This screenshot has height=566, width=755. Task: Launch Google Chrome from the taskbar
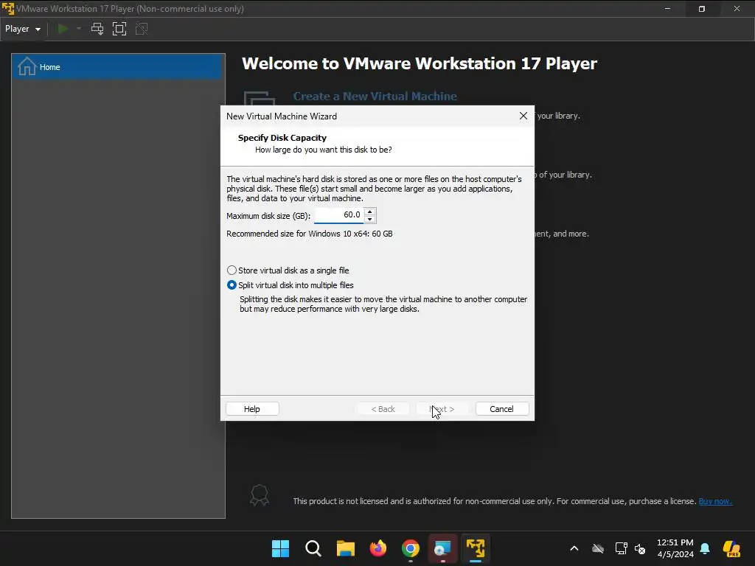(411, 548)
